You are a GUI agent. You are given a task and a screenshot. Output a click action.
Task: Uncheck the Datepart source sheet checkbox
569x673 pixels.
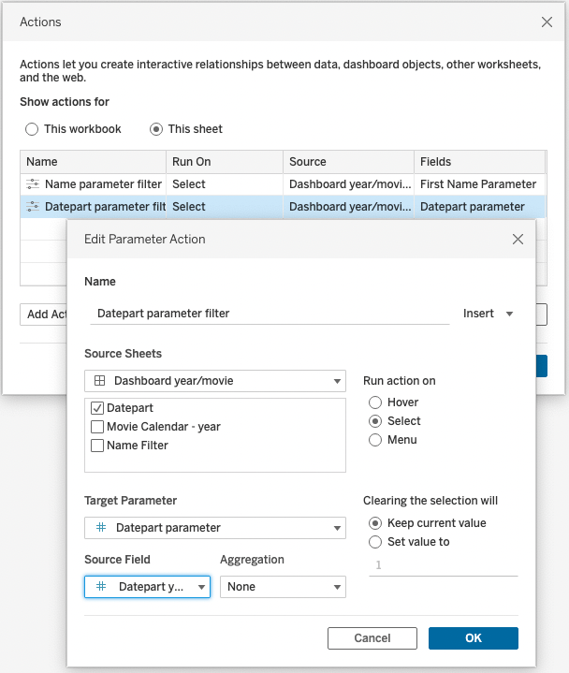pyautogui.click(x=97, y=408)
